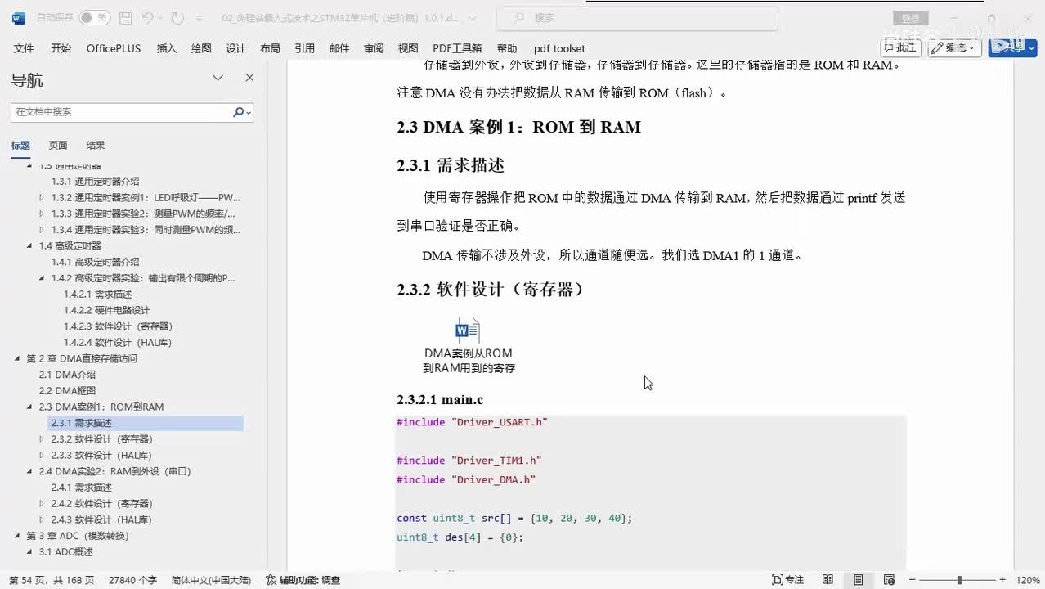Open the Editing mode dropdown
Viewport: 1045px width, 589px height.
click(x=955, y=48)
